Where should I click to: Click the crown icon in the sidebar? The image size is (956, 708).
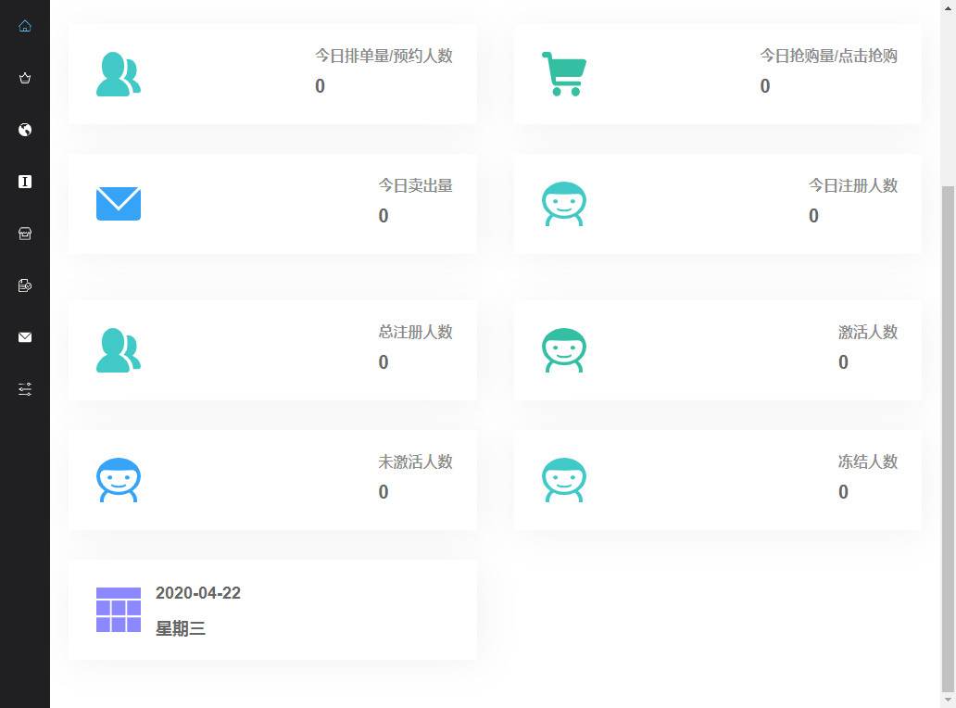pos(25,78)
